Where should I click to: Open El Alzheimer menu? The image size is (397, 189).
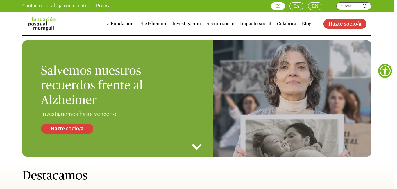pyautogui.click(x=153, y=24)
